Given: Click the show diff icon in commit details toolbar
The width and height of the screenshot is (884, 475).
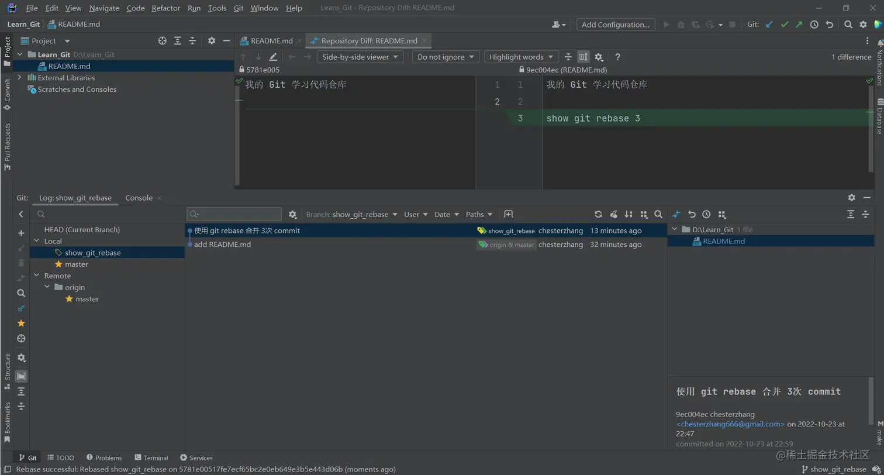Looking at the screenshot, I should [676, 215].
